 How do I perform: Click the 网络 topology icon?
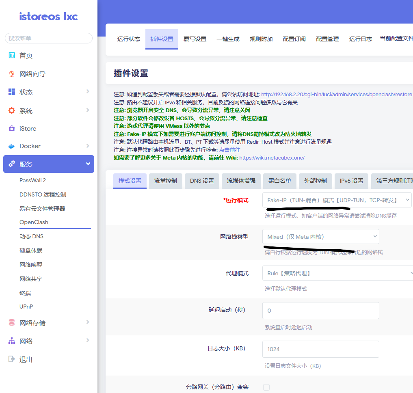pyautogui.click(x=12, y=341)
